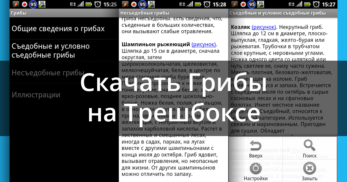Tap the alarm clock icon next to 15:25
The height and width of the screenshot is (182, 347).
[98, 4]
